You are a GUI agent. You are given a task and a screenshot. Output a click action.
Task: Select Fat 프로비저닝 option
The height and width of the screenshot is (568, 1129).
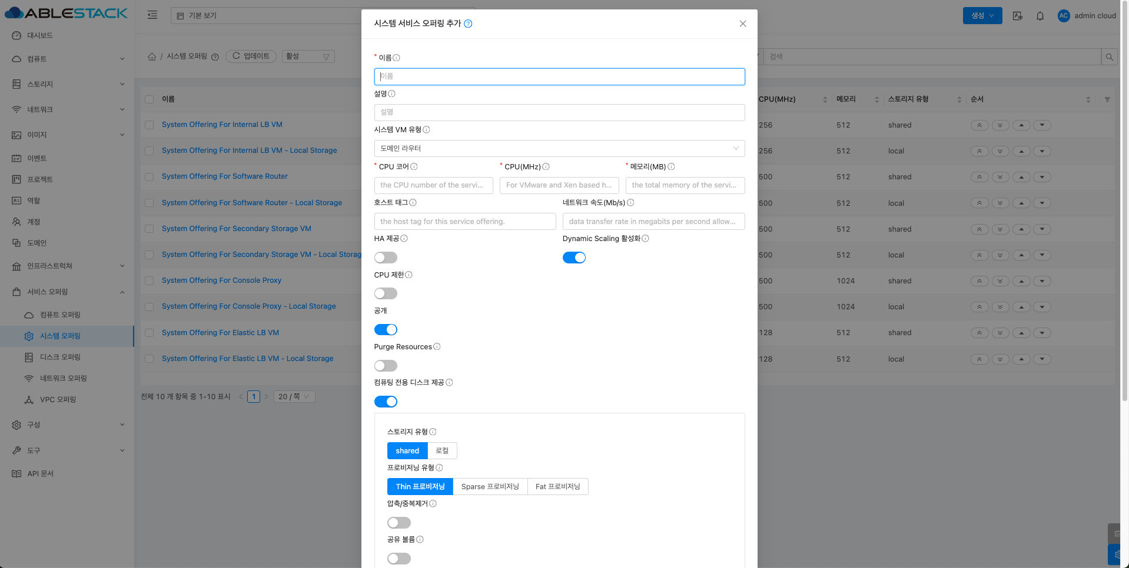click(x=557, y=486)
